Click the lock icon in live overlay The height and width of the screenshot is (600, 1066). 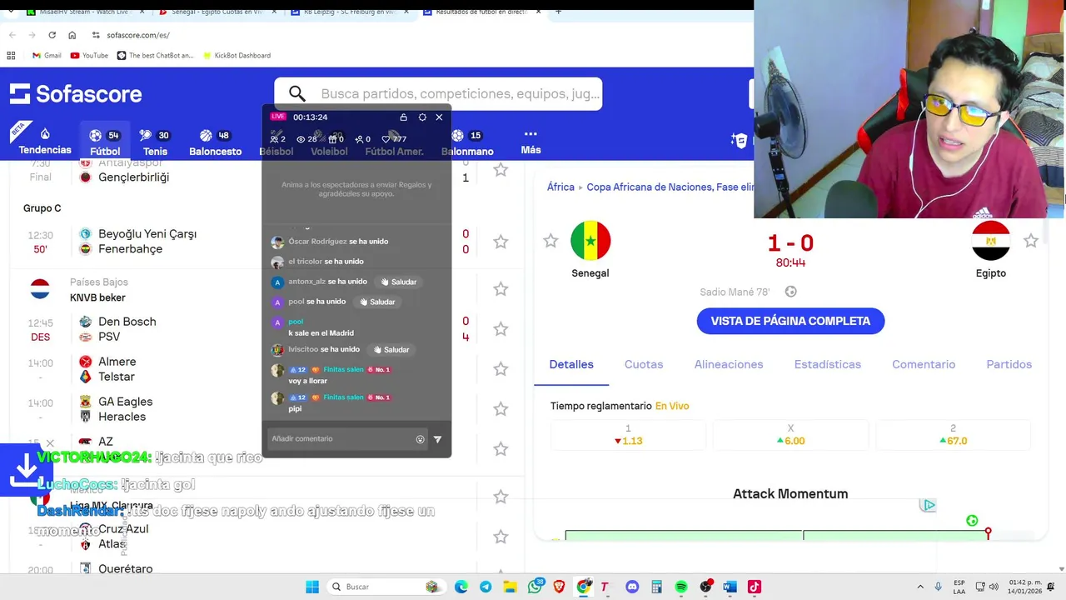403,117
